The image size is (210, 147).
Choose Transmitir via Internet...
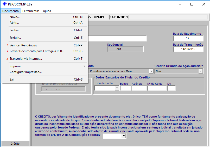coord(26,59)
